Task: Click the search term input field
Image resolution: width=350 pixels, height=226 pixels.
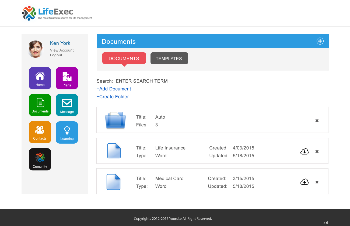Action: (142, 81)
